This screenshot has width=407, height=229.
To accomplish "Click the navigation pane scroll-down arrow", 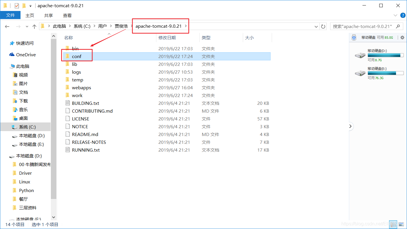I will tap(53, 217).
